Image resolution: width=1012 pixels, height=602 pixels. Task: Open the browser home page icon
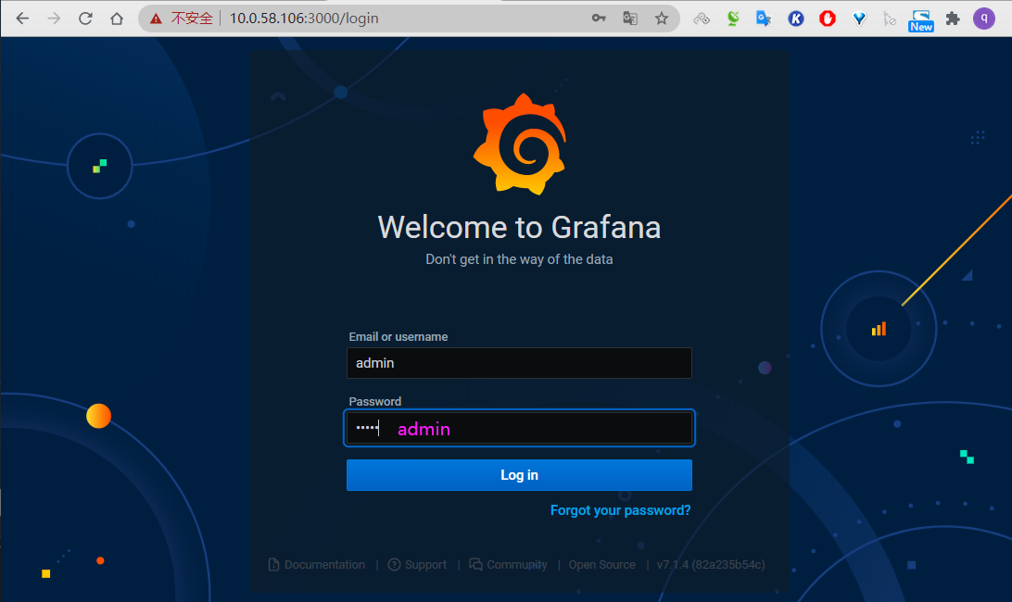117,19
